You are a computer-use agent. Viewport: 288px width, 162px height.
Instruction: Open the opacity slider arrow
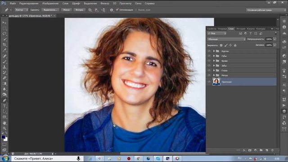[x=275, y=39]
